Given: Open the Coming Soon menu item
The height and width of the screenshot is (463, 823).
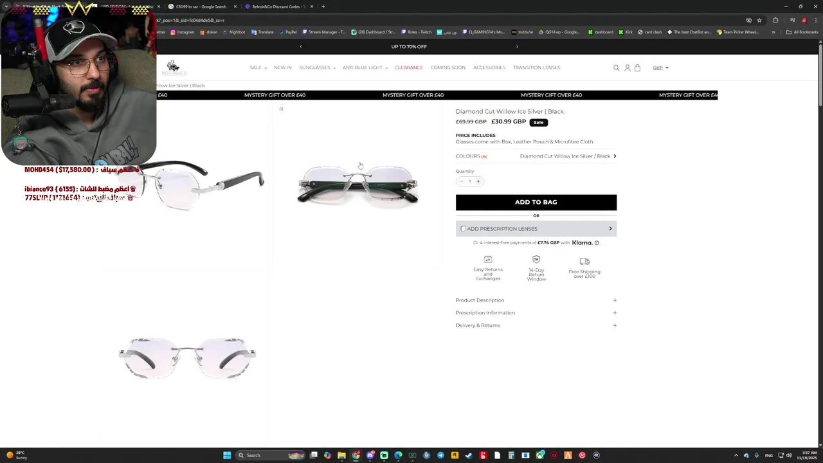Looking at the screenshot, I should click(x=448, y=68).
